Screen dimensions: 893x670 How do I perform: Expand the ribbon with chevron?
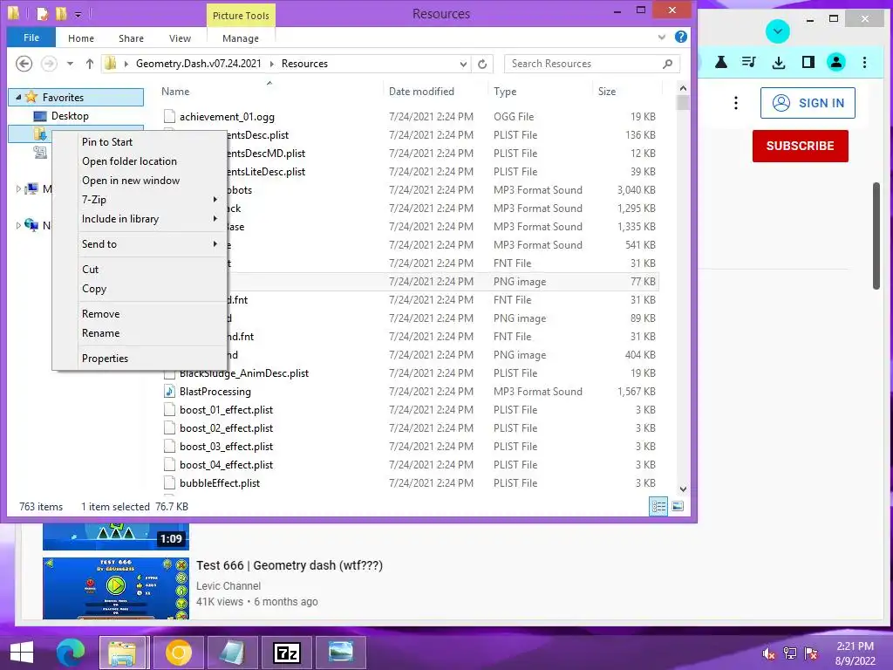(x=661, y=37)
